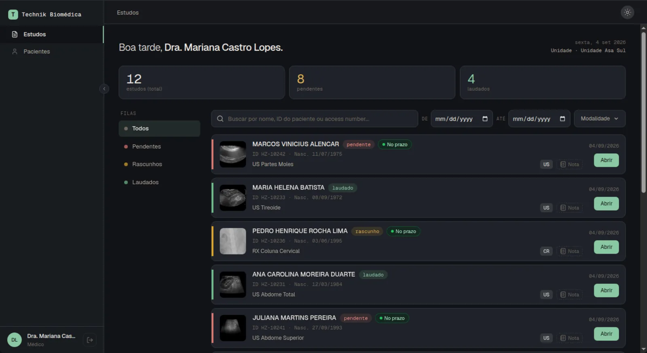
Task: Click the laudado tag on Maria Helena Batista
Action: click(x=343, y=188)
